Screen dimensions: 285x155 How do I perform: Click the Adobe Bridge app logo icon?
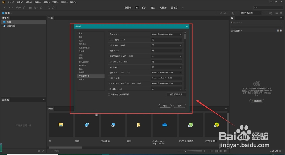[x=4, y=2]
